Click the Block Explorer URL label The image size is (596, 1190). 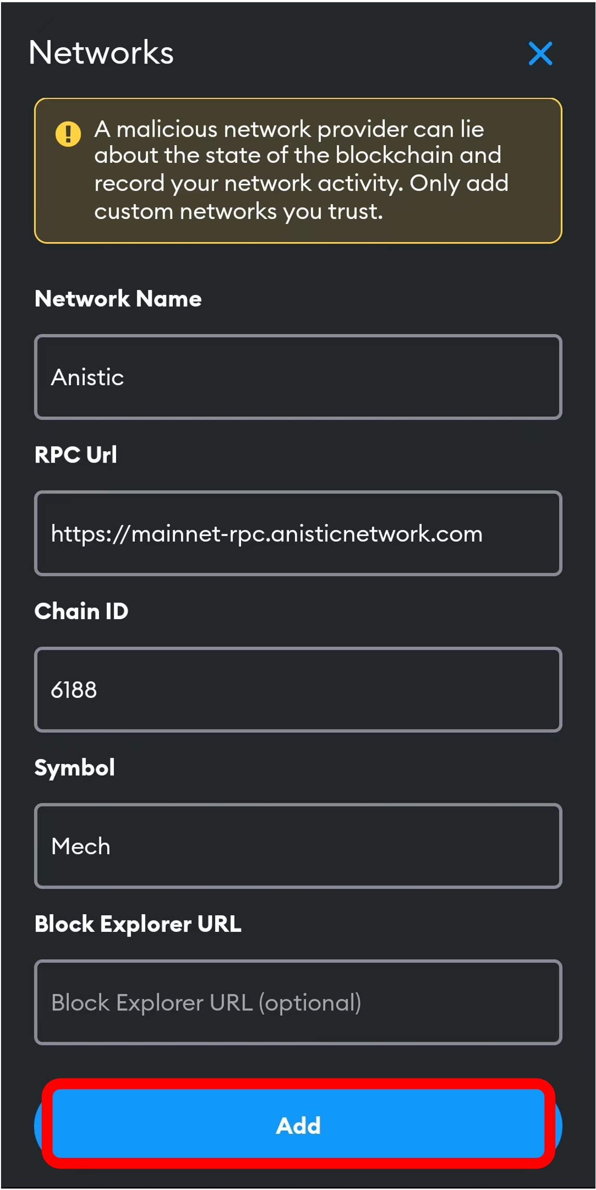138,924
